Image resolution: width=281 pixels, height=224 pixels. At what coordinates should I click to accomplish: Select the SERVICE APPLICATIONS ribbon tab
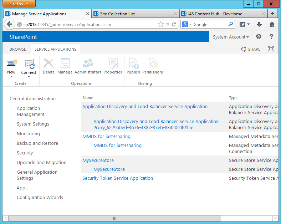(55, 49)
